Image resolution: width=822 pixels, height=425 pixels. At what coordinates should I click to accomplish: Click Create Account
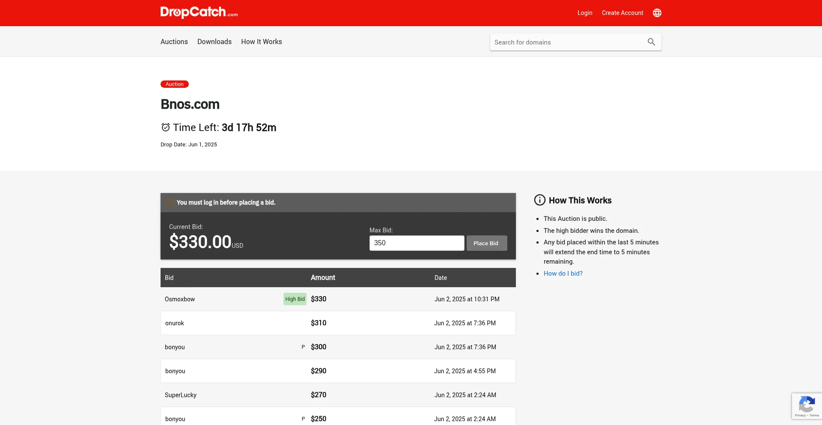click(622, 13)
